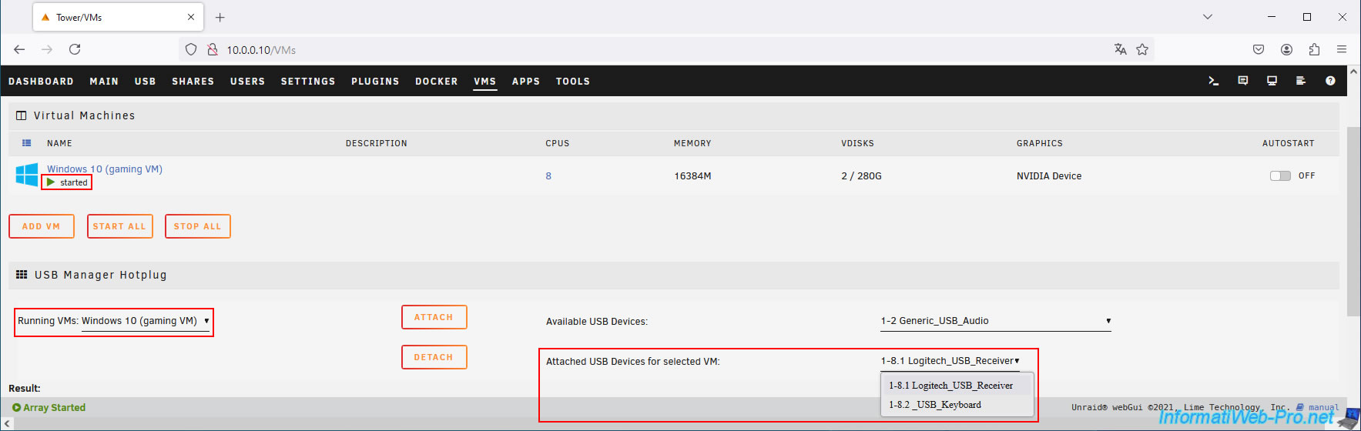Bookmark this page with star icon
The image size is (1361, 431).
coord(1142,49)
